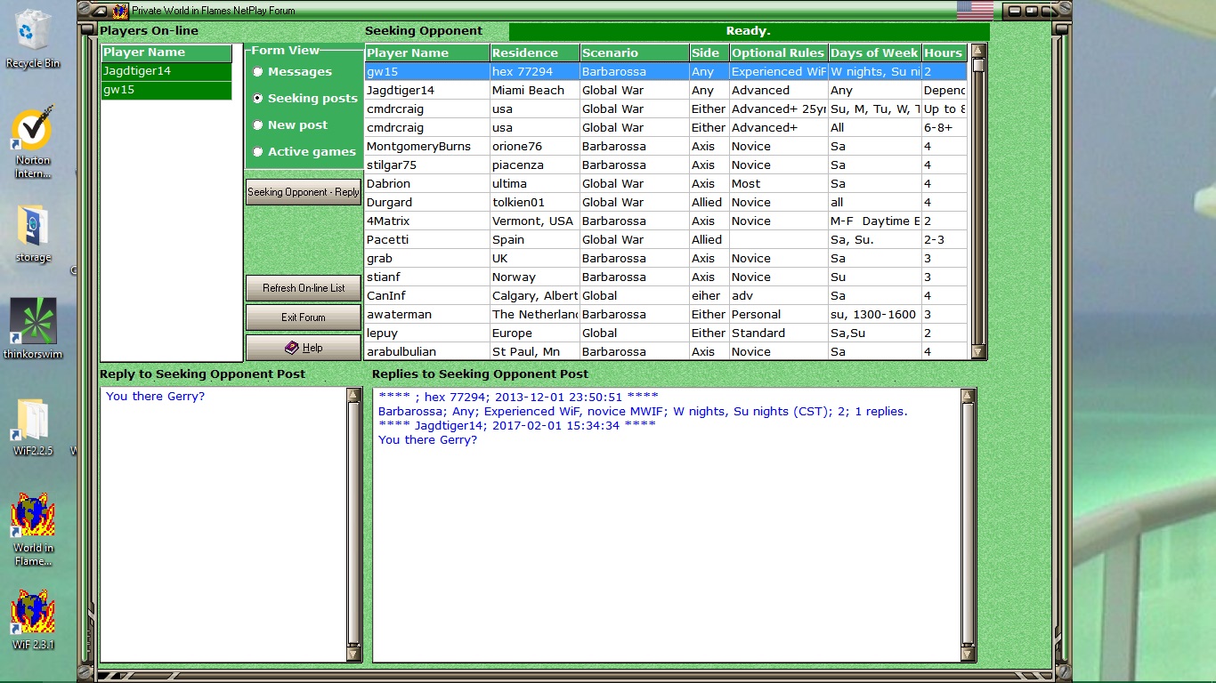Open the Recycle Bin
Image resolution: width=1216 pixels, height=683 pixels.
[32, 29]
